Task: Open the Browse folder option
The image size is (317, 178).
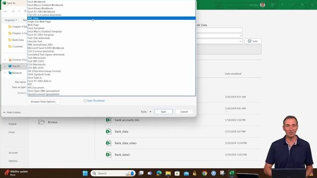Action: point(48,122)
